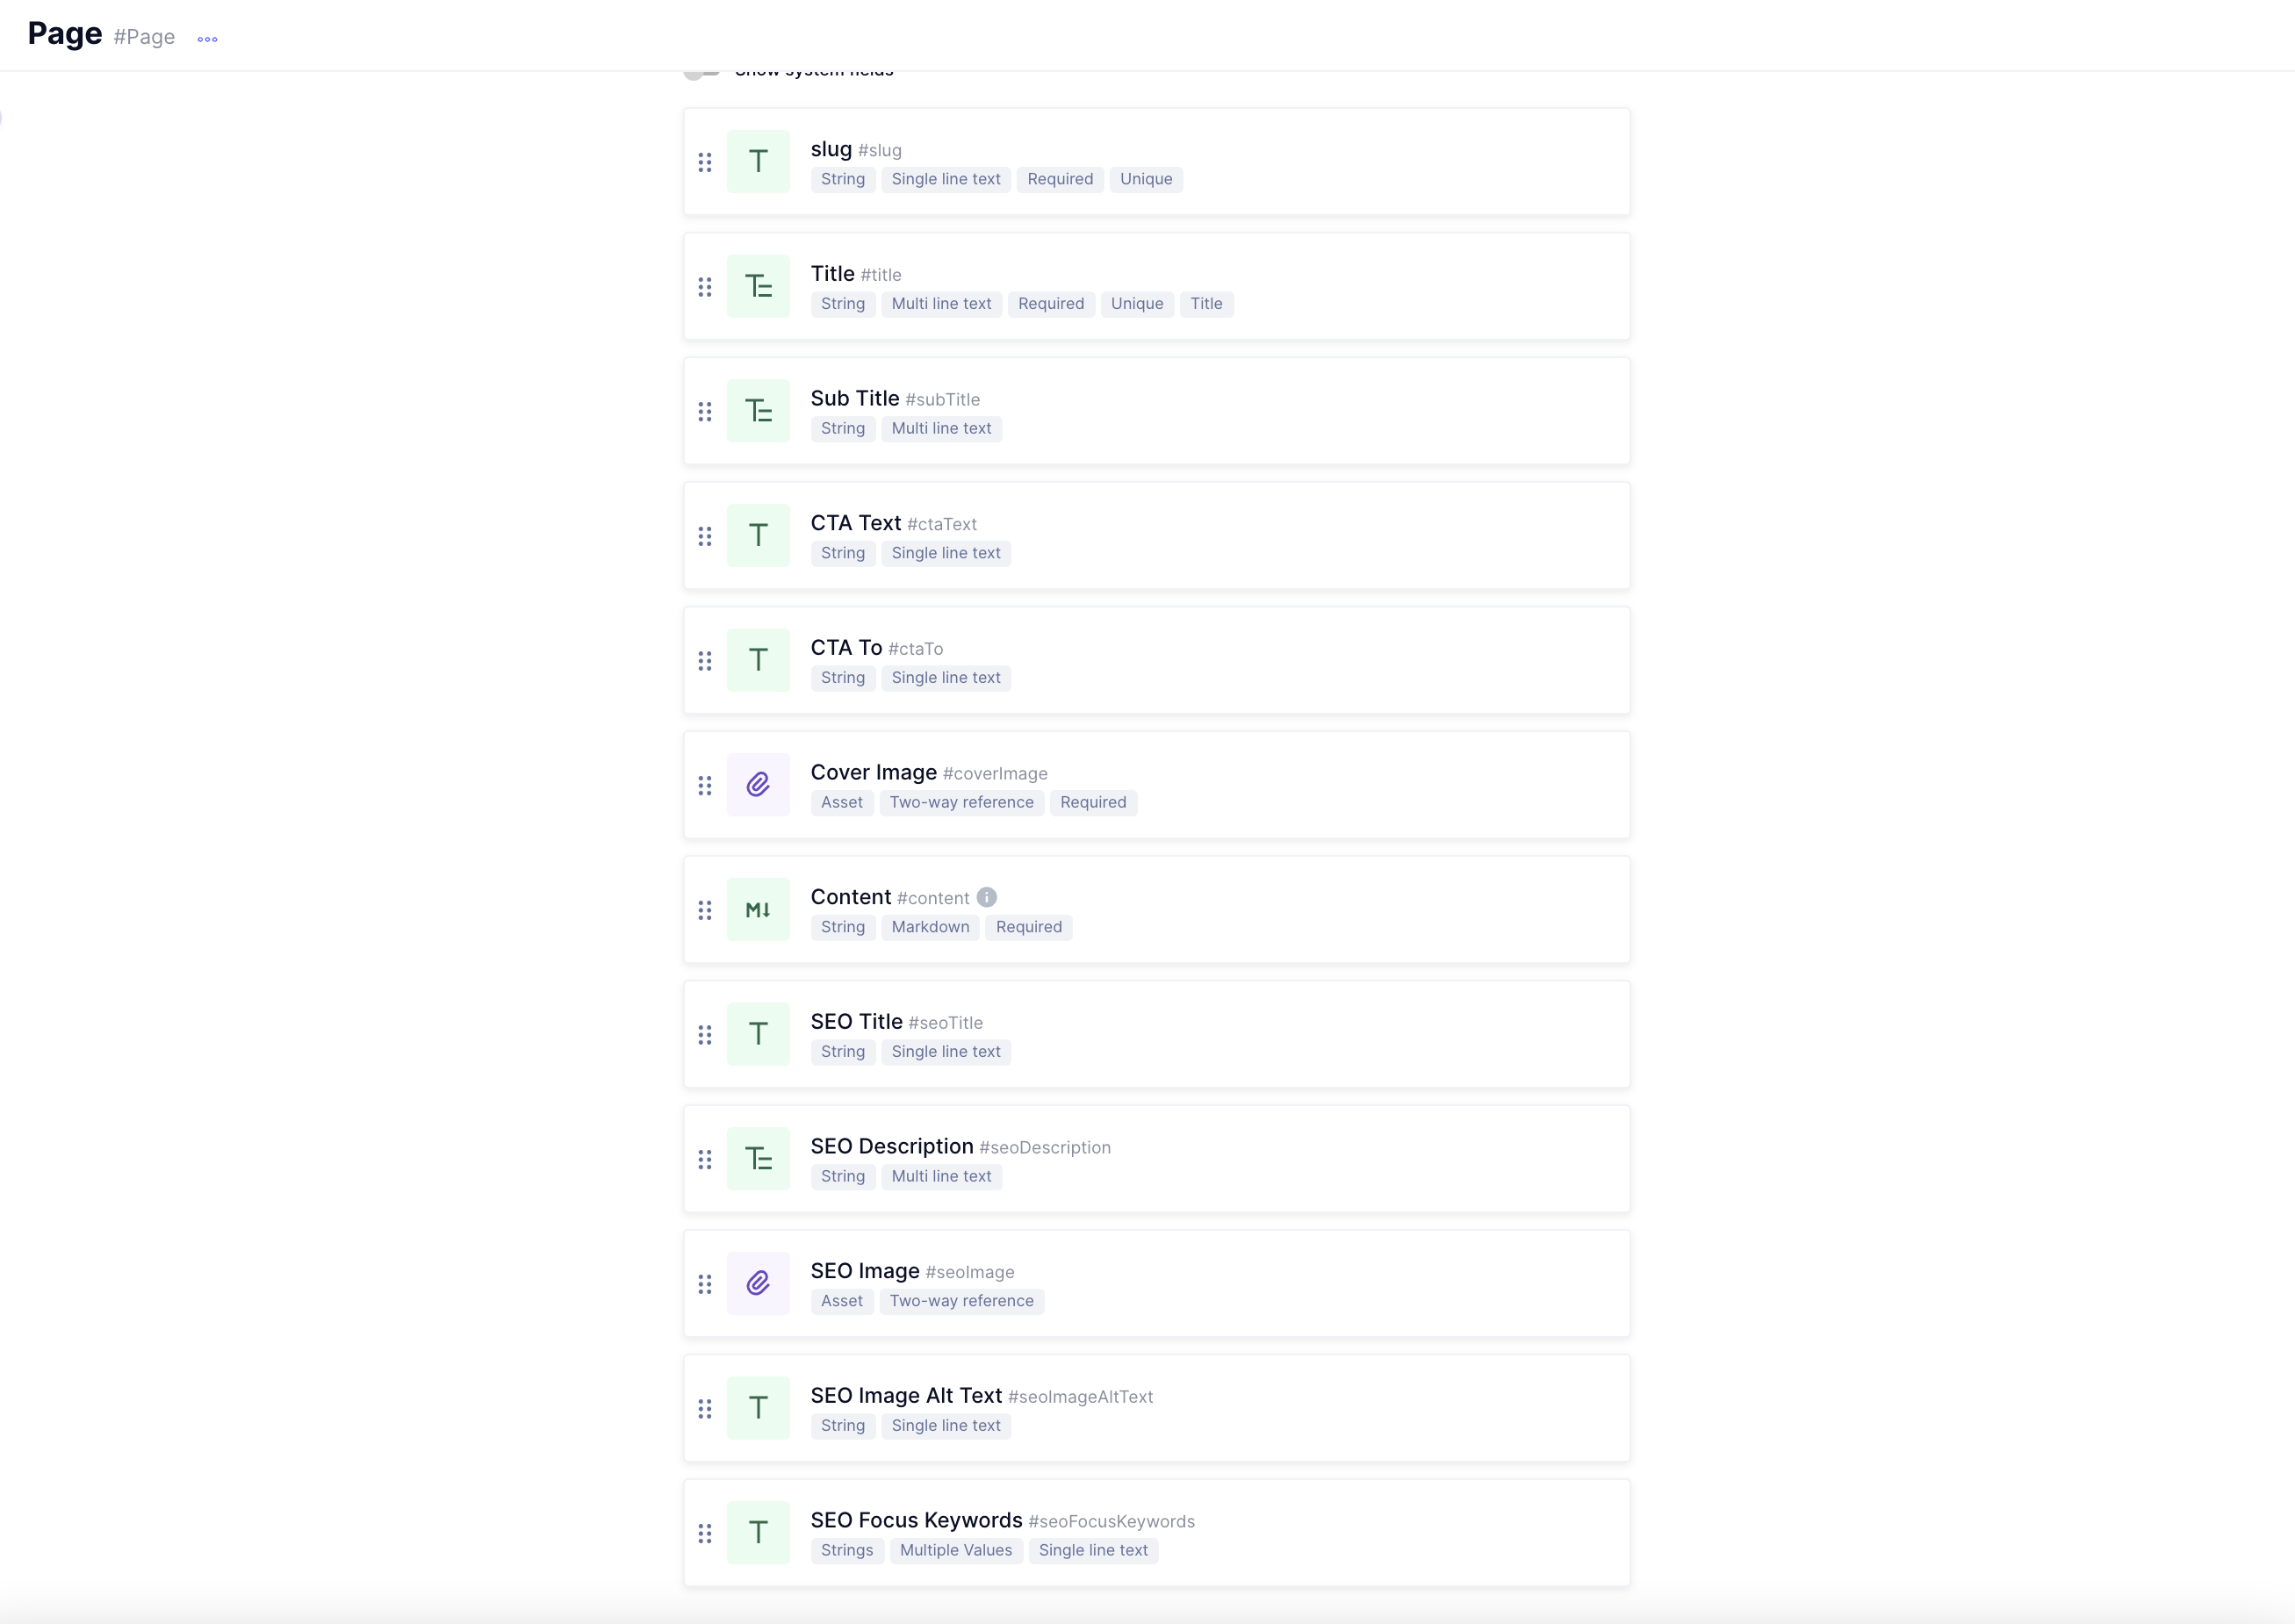This screenshot has height=1624, width=2295.
Task: Click the drag handle icon for SEO Image
Action: [x=705, y=1283]
